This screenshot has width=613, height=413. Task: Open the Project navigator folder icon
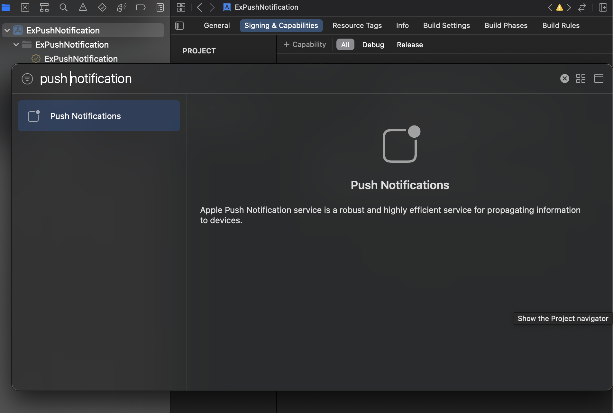coord(6,7)
